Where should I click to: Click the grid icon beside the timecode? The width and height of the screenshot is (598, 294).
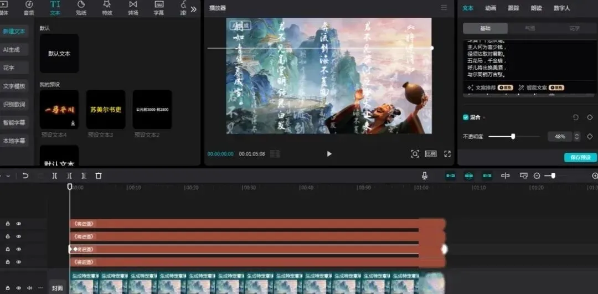(x=275, y=154)
